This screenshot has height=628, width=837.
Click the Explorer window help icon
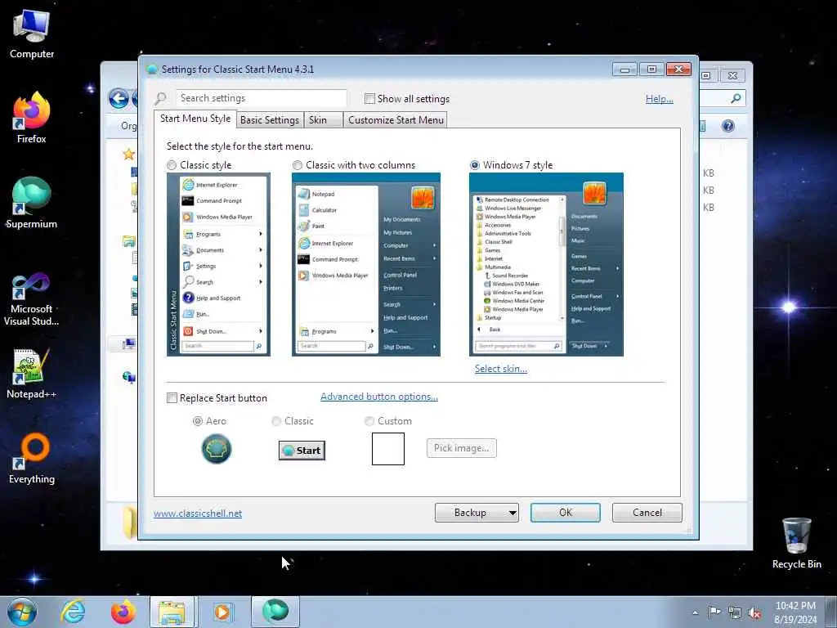pos(727,126)
